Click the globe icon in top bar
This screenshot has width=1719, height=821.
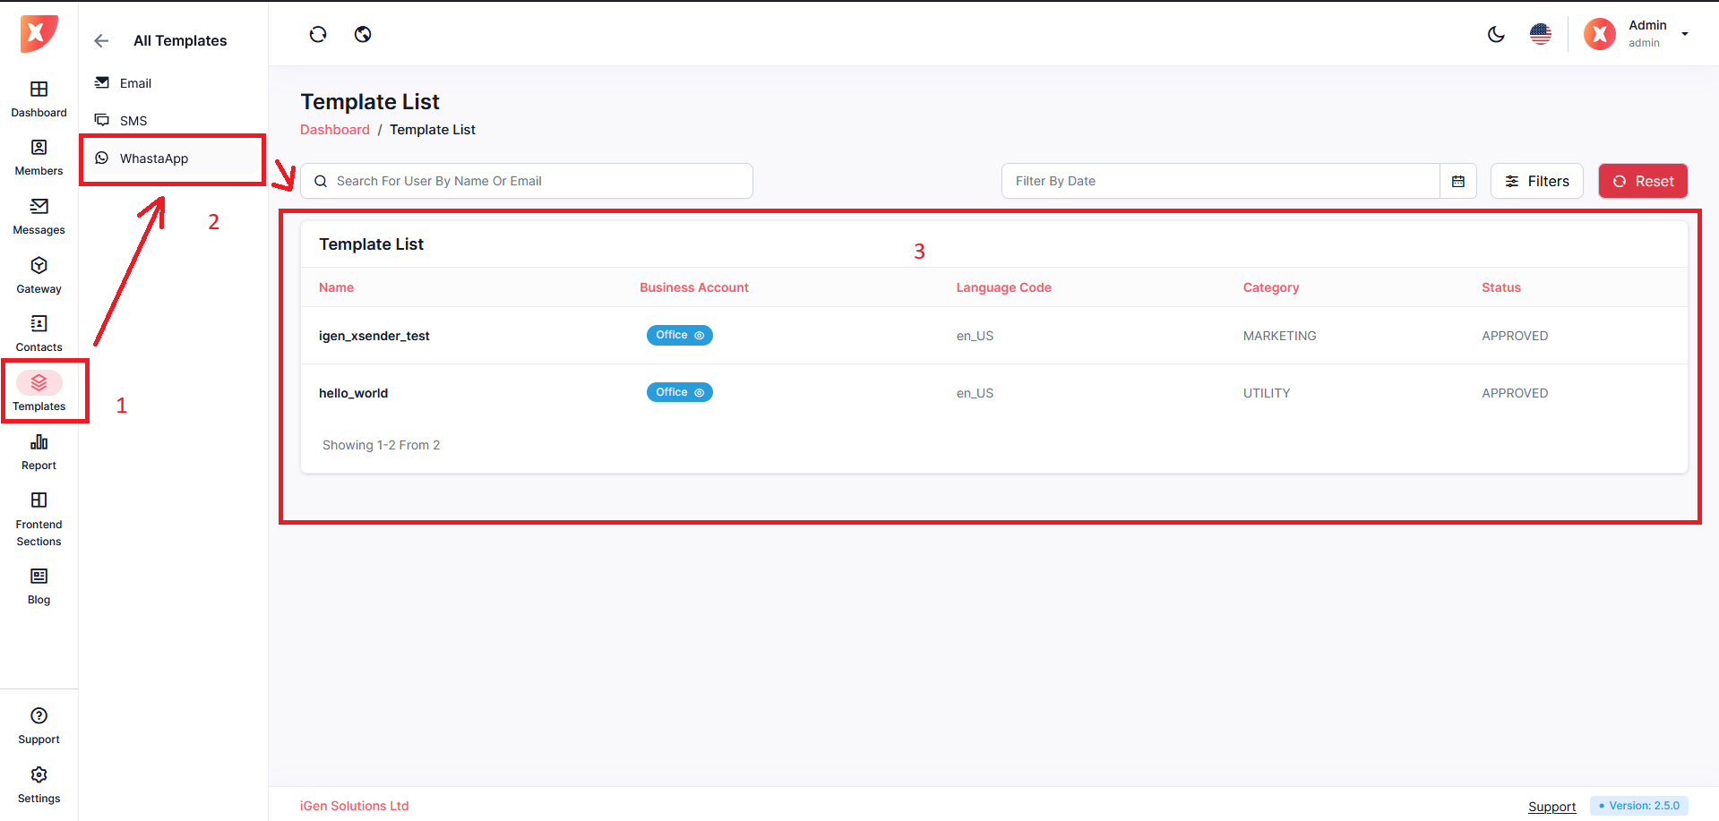(x=363, y=34)
